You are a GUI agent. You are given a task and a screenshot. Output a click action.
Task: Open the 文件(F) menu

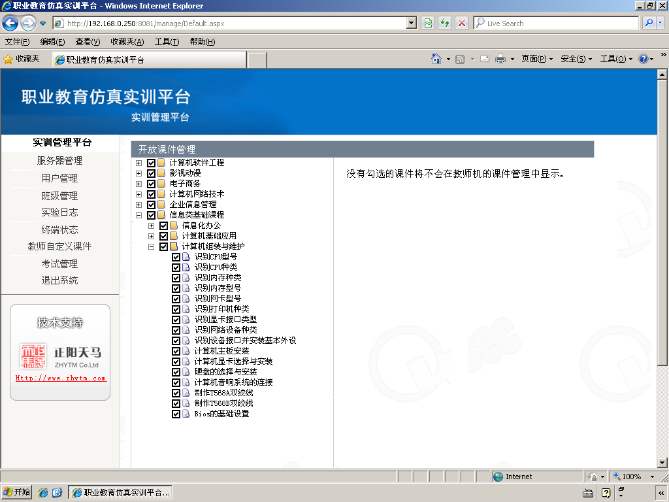tap(18, 41)
